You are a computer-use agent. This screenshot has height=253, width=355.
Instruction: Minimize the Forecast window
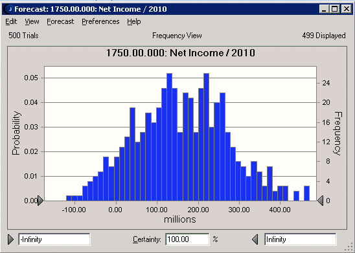pos(324,9)
